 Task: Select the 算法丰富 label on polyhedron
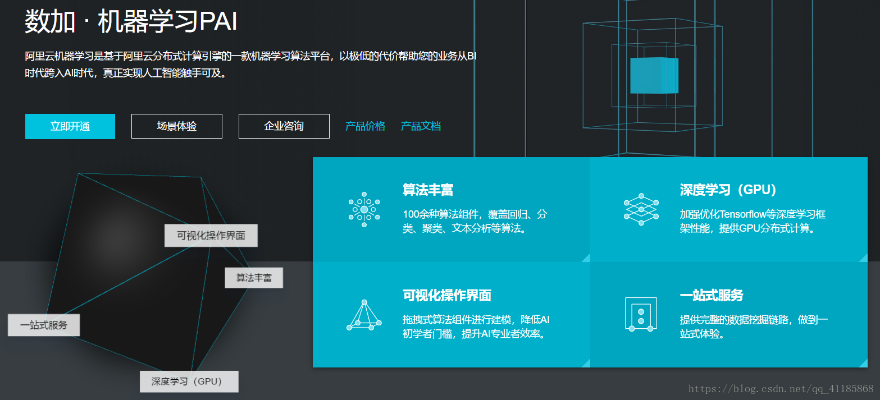coord(254,278)
